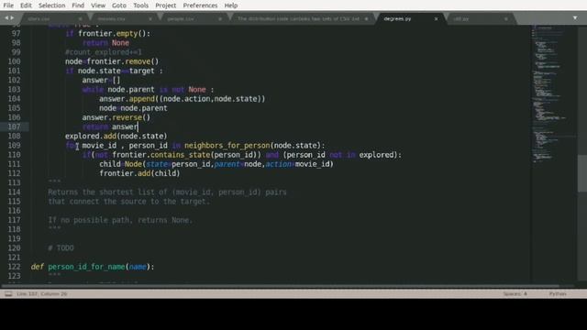The width and height of the screenshot is (587, 330).
Task: Open the Preferences menu
Action: (200, 5)
